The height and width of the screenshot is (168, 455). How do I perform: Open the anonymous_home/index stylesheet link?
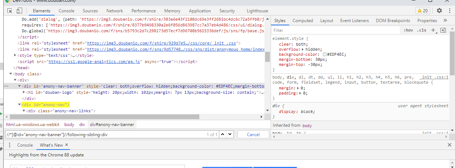coord(176,49)
